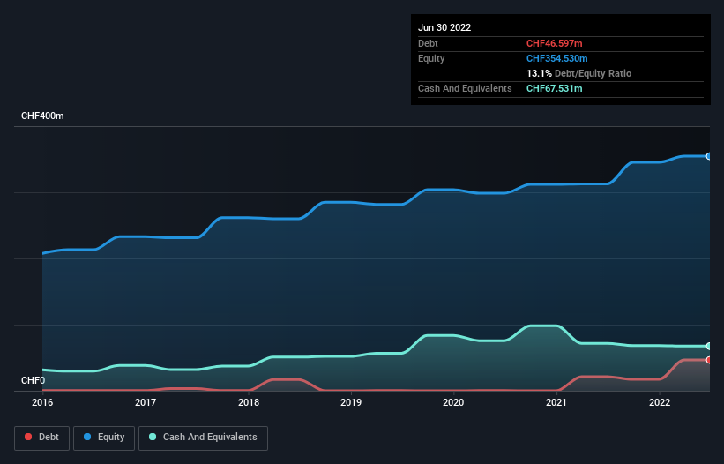Click the 2018 x-axis label
This screenshot has width=724, height=464.
pyautogui.click(x=249, y=402)
